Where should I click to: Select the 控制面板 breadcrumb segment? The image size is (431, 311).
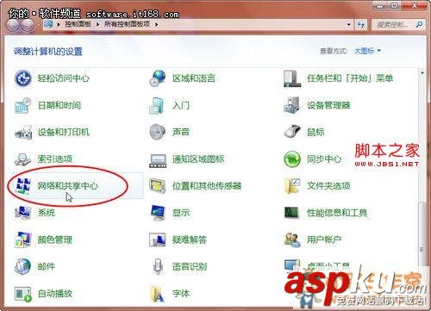pos(78,24)
